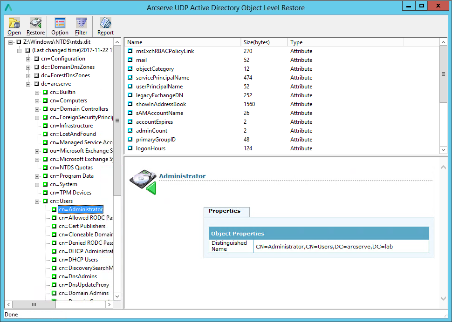Click the icon beside objectCategory
This screenshot has height=322, width=452.
tap(130, 69)
